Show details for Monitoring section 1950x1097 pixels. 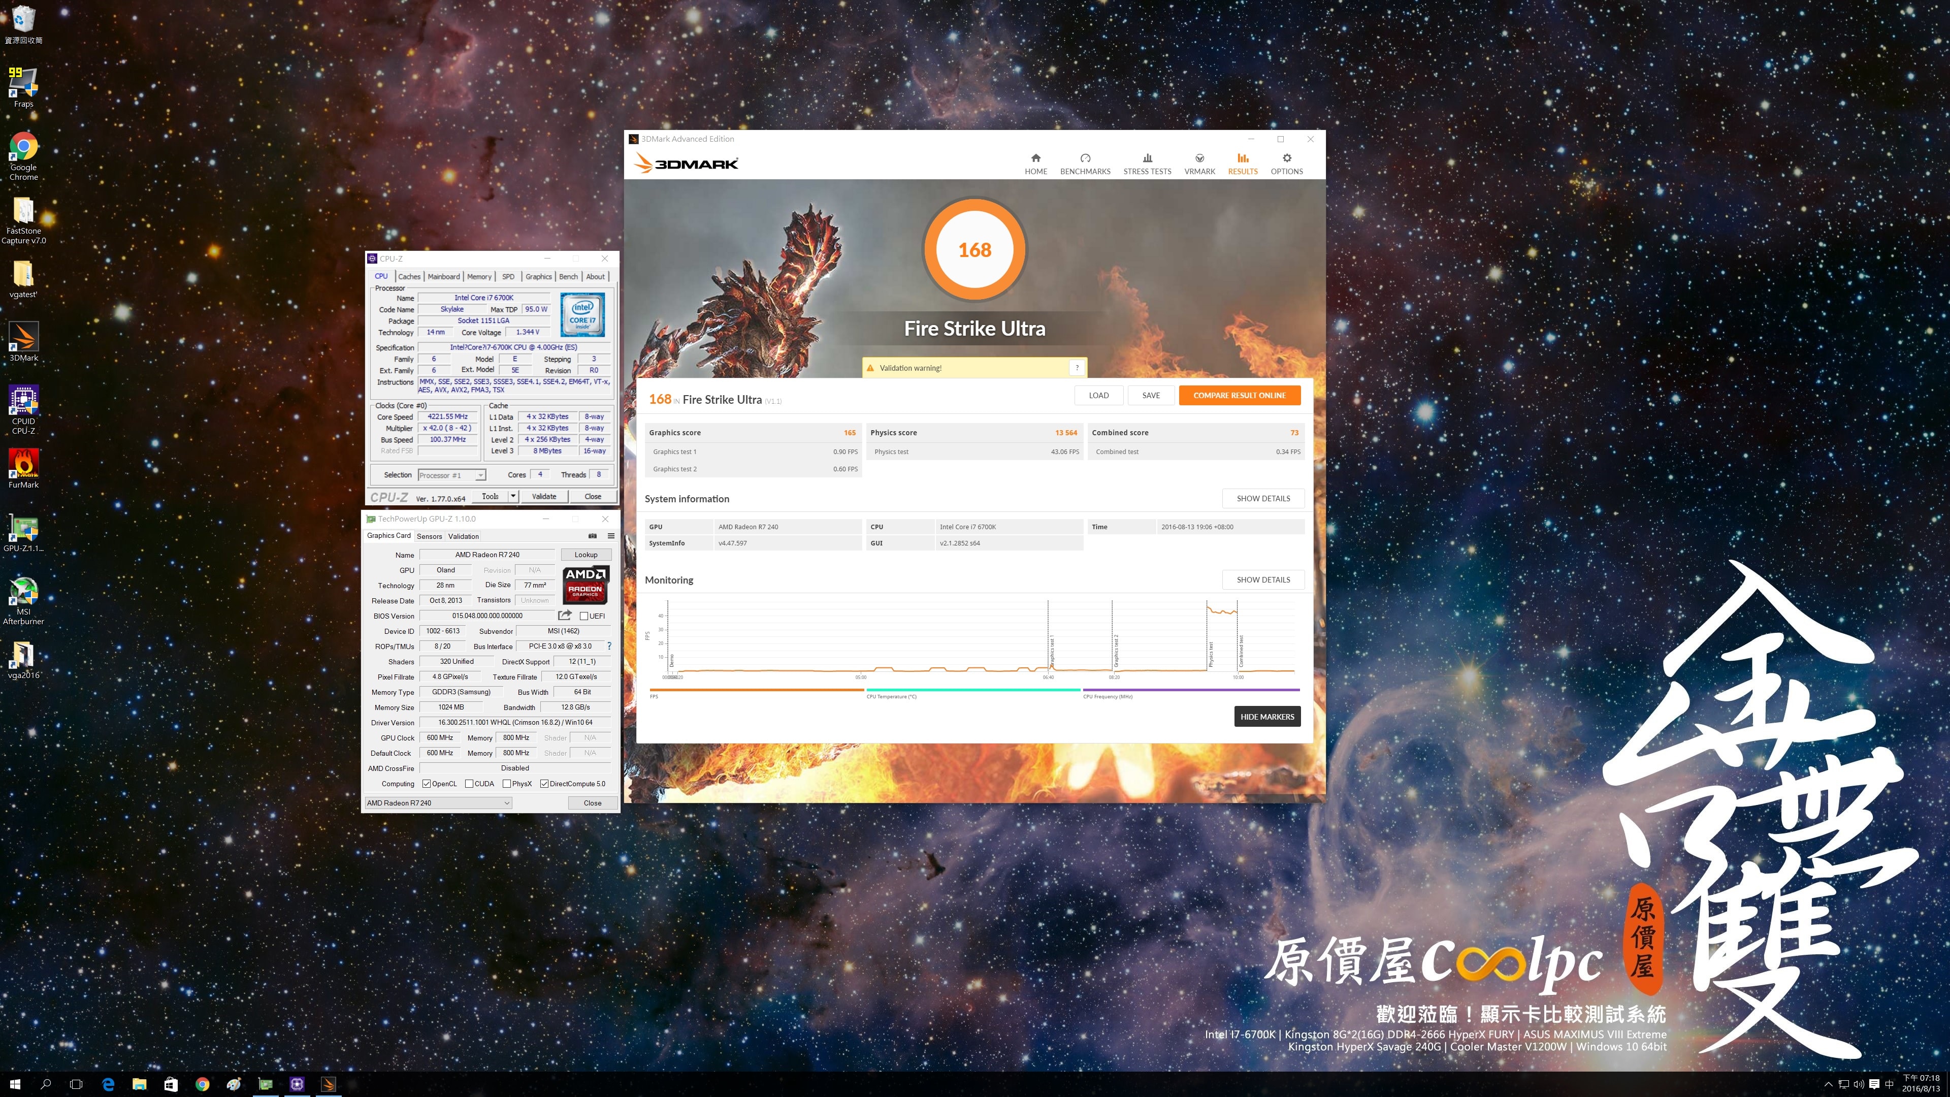coord(1262,579)
